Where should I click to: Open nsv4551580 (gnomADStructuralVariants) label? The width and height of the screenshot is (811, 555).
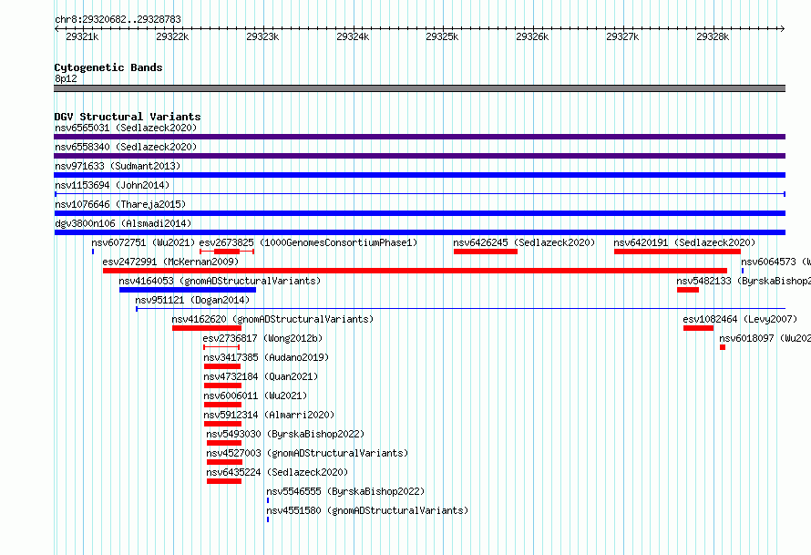pyautogui.click(x=367, y=510)
